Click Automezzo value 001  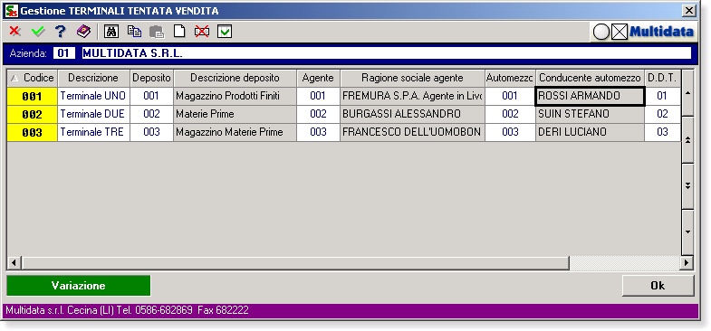(x=510, y=96)
